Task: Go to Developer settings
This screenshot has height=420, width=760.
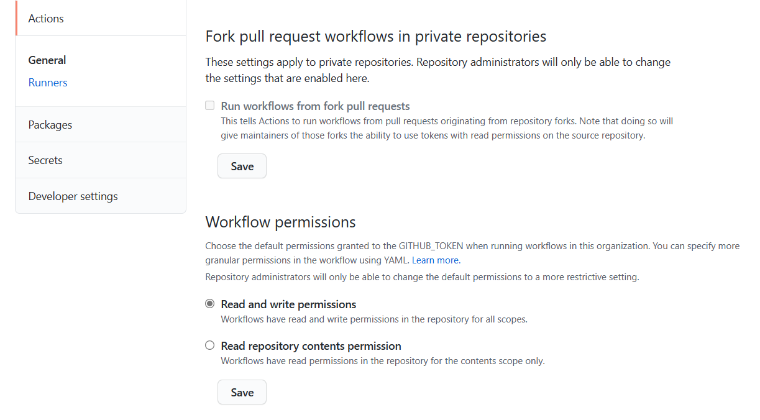Action: tap(73, 196)
